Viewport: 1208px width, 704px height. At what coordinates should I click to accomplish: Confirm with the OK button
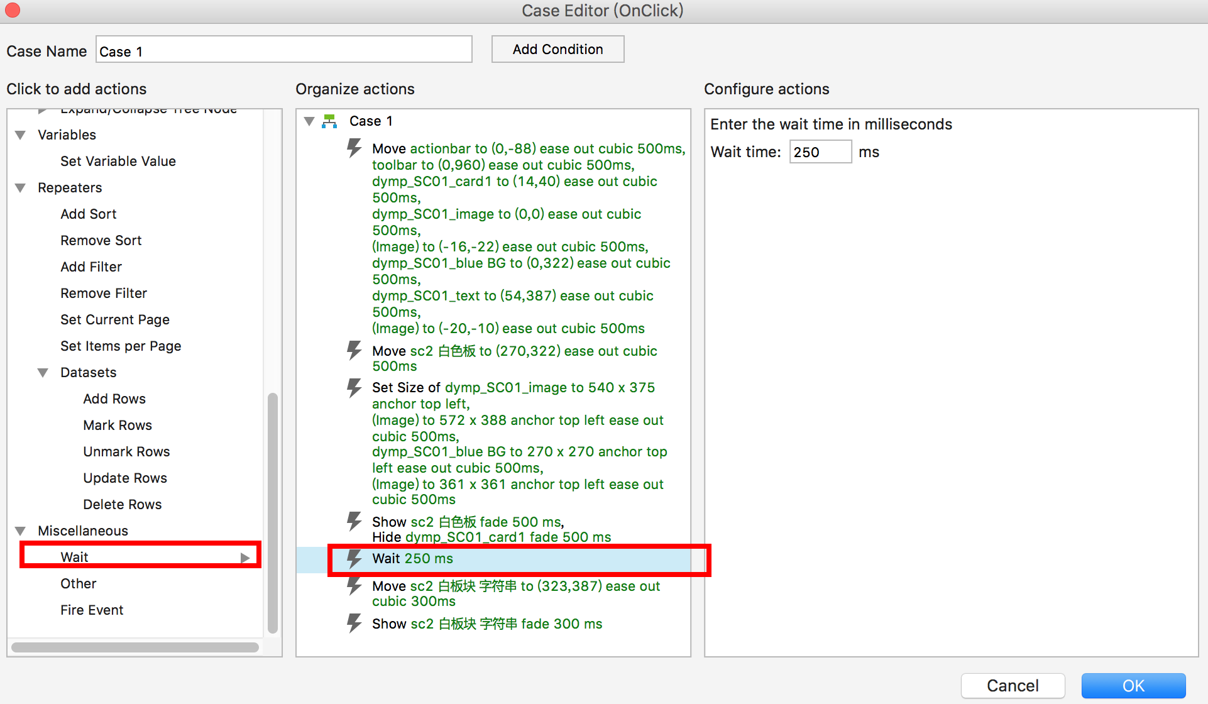pyautogui.click(x=1133, y=685)
